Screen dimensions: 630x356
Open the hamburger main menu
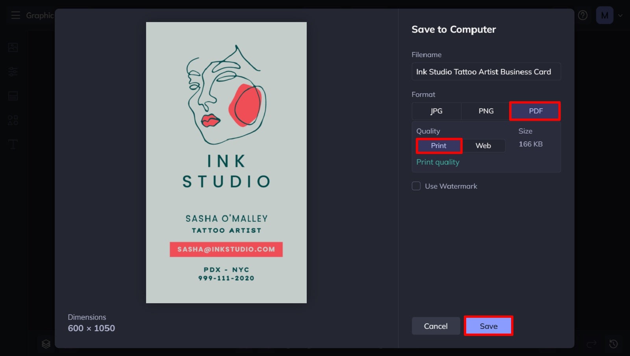(15, 15)
